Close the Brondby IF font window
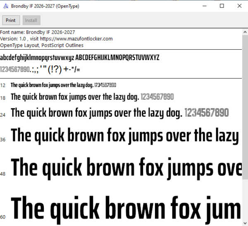The height and width of the screenshot is (226, 248). tap(239, 6)
